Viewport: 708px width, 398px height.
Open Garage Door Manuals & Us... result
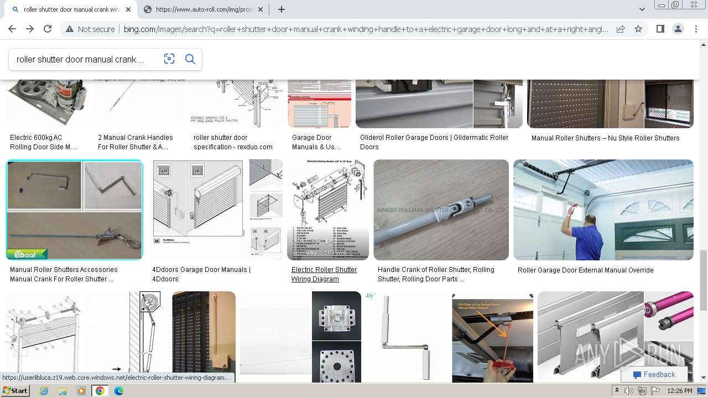point(316,142)
